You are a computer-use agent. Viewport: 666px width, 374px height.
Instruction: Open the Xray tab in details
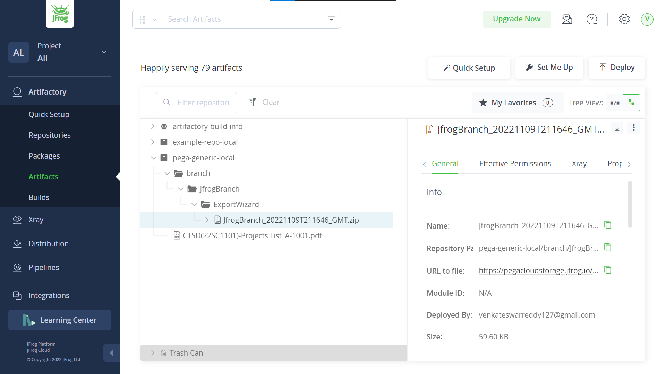click(x=579, y=164)
